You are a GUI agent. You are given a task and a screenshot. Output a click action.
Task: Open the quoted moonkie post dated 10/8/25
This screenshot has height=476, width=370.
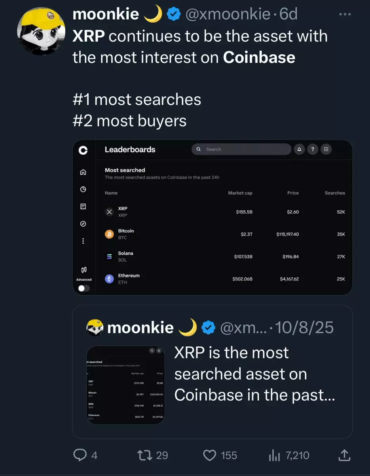pos(253,373)
